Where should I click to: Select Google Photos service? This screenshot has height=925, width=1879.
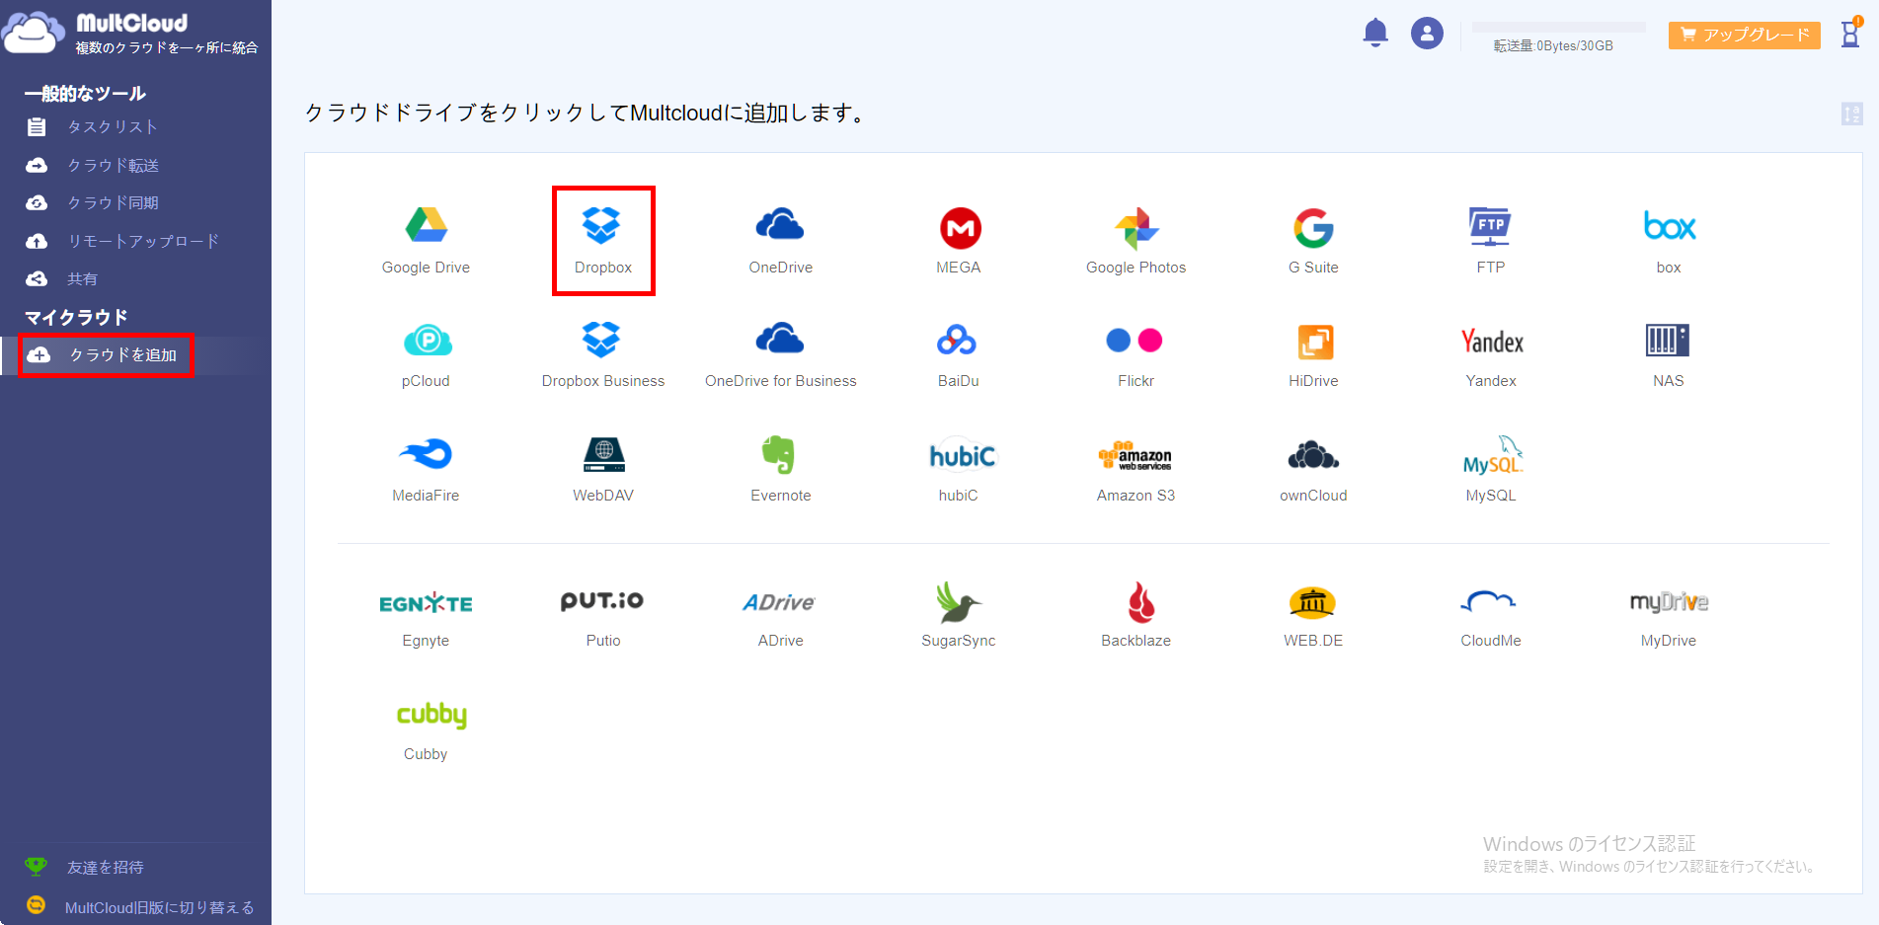pos(1135,240)
